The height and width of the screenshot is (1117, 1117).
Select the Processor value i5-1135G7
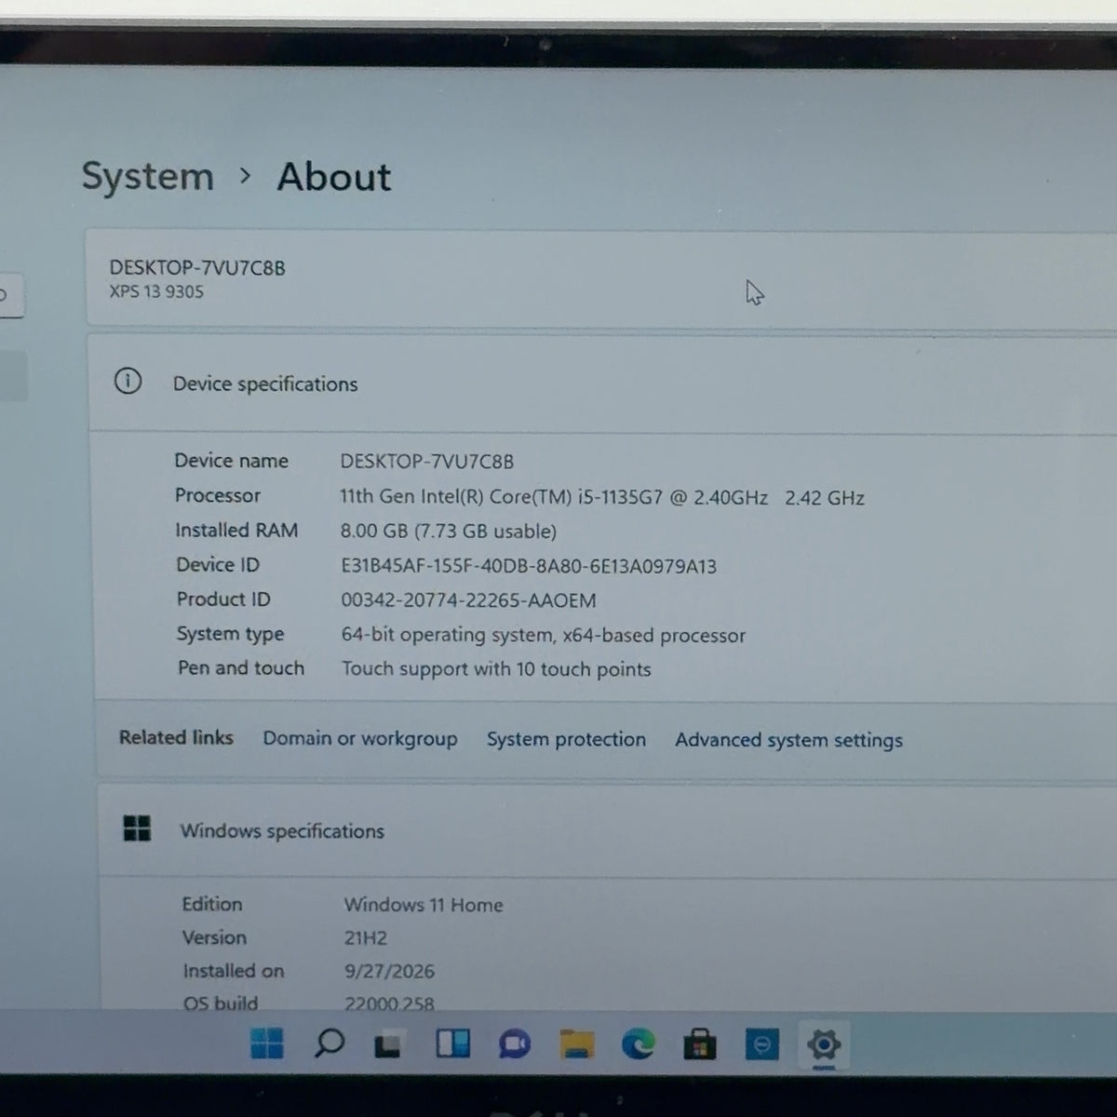pos(601,497)
